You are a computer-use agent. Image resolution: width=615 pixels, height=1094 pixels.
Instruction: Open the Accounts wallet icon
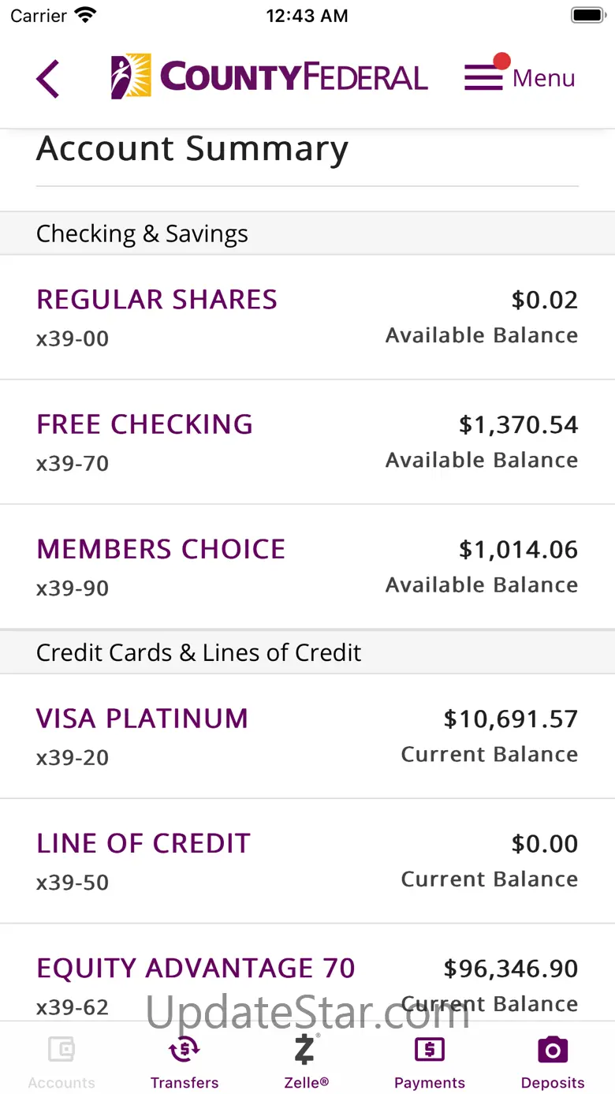61,1050
